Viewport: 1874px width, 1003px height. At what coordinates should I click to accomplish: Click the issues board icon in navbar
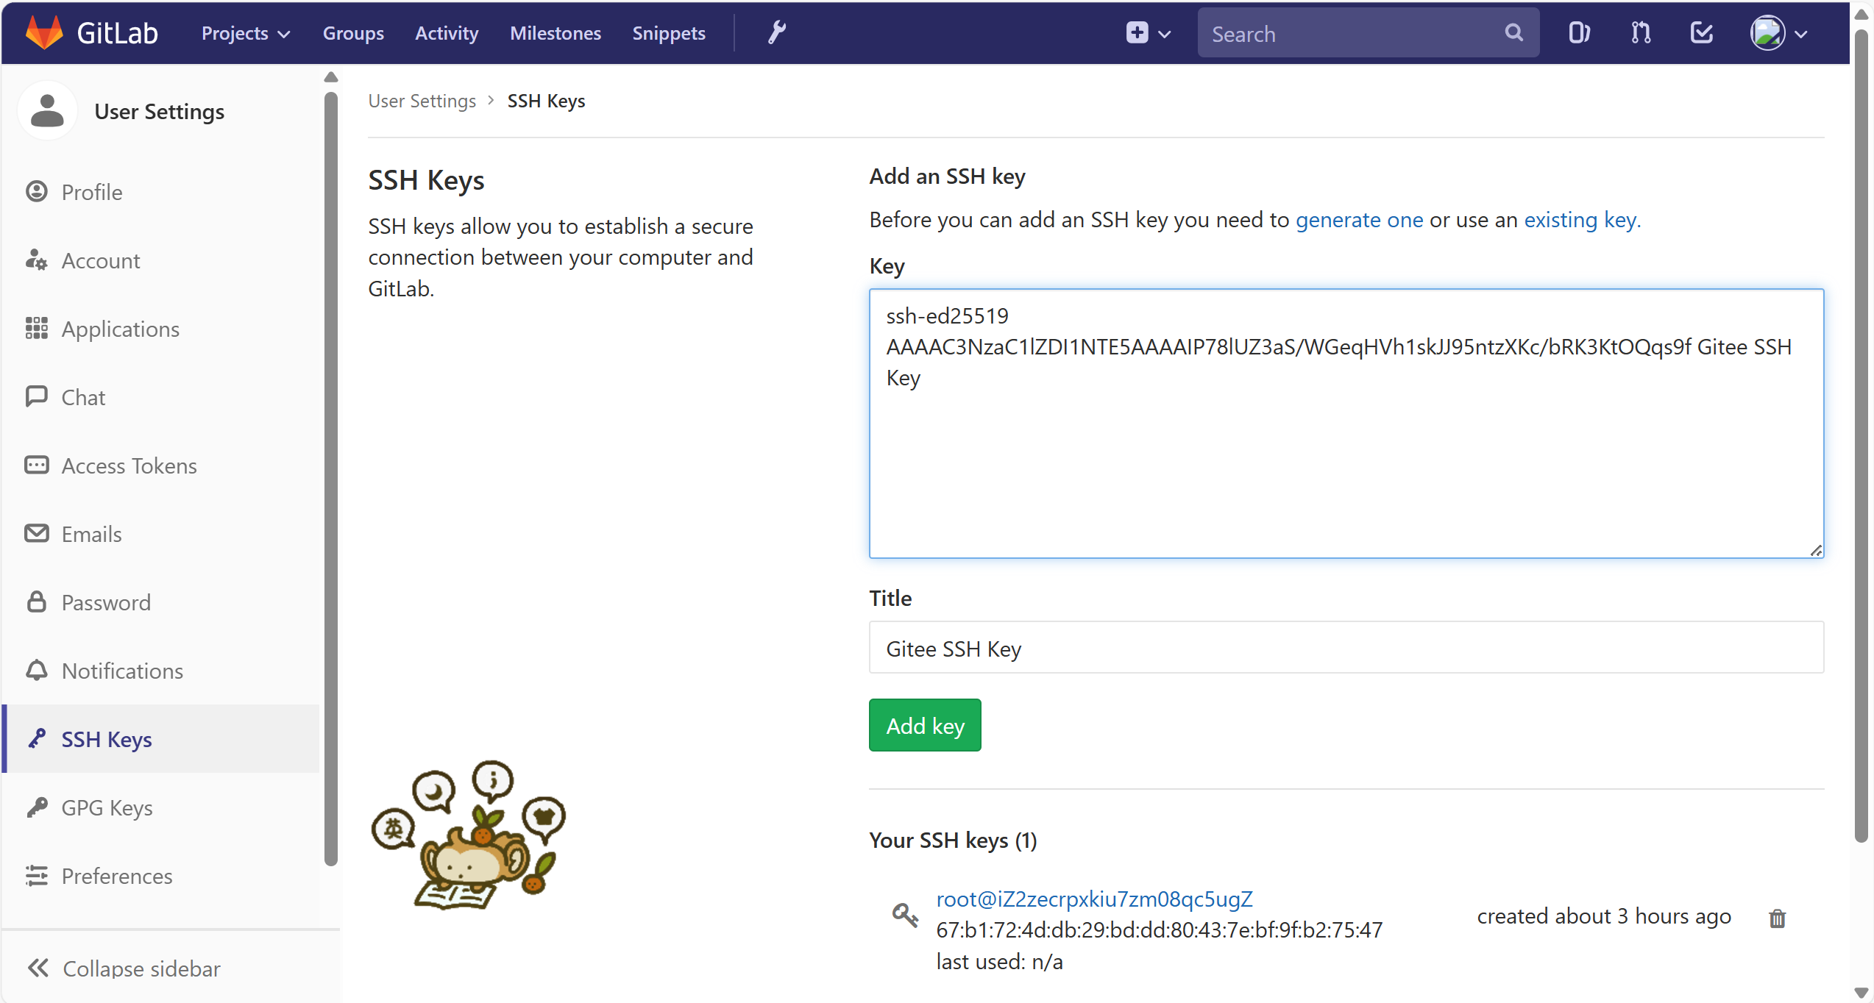coord(1578,33)
